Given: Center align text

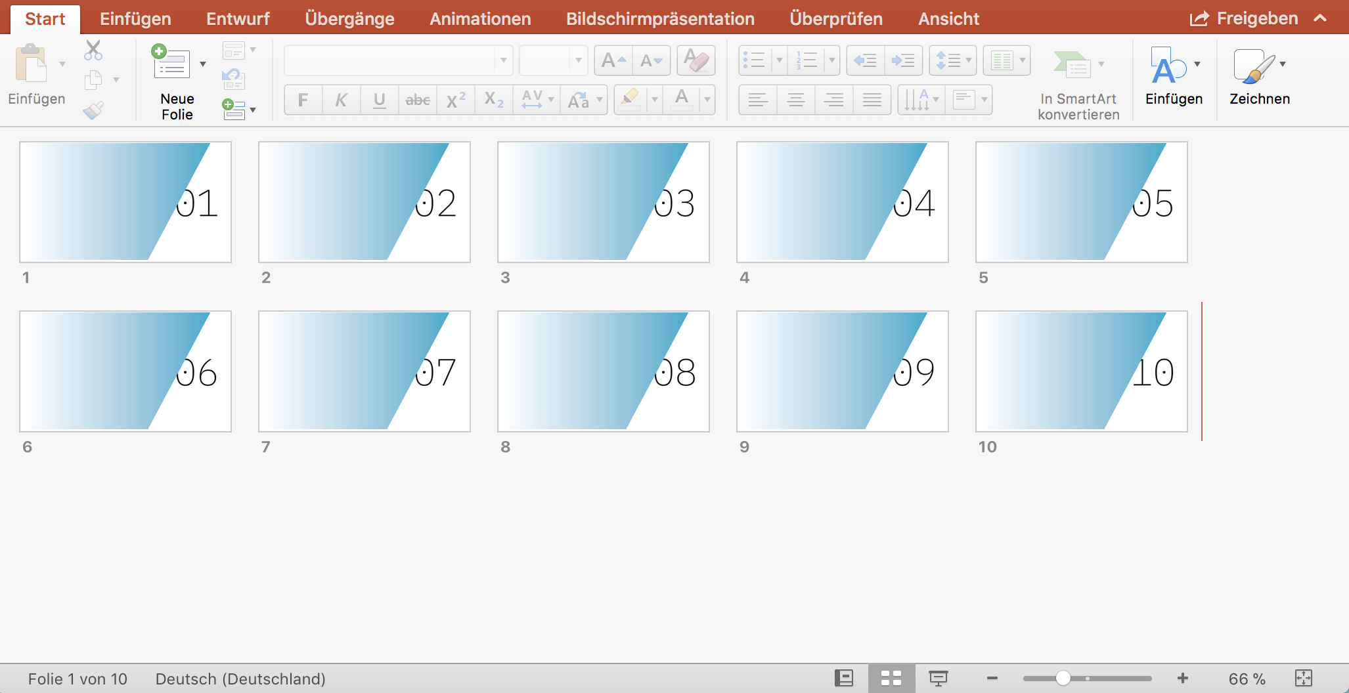Looking at the screenshot, I should [796, 100].
